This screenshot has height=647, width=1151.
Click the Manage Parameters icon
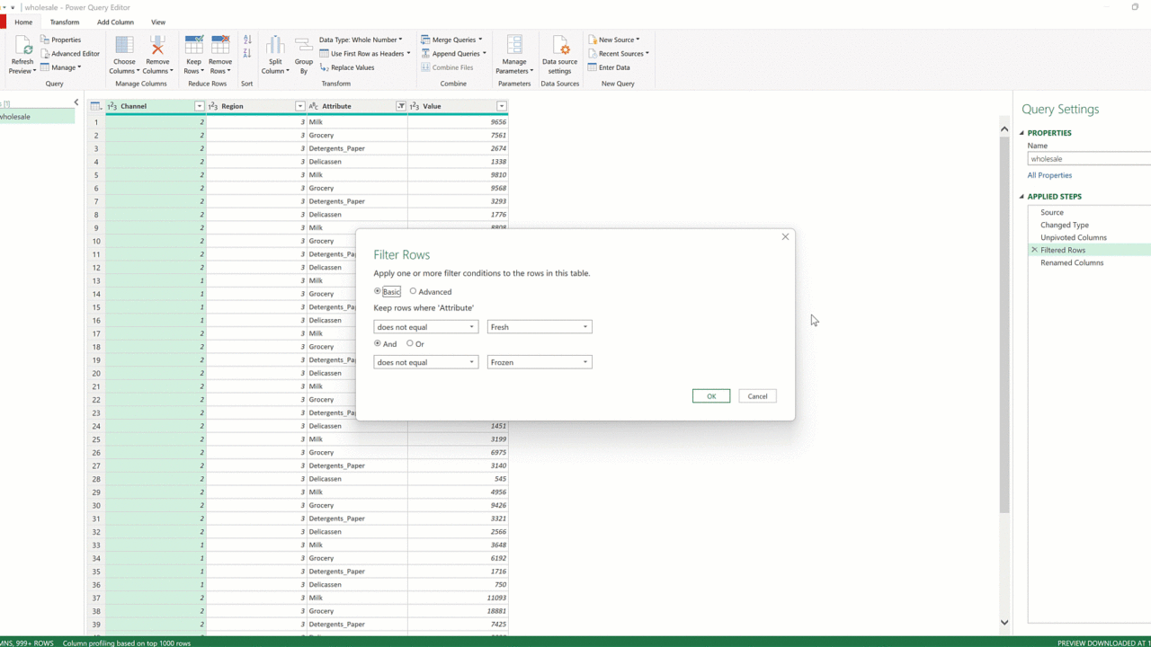[x=514, y=47]
